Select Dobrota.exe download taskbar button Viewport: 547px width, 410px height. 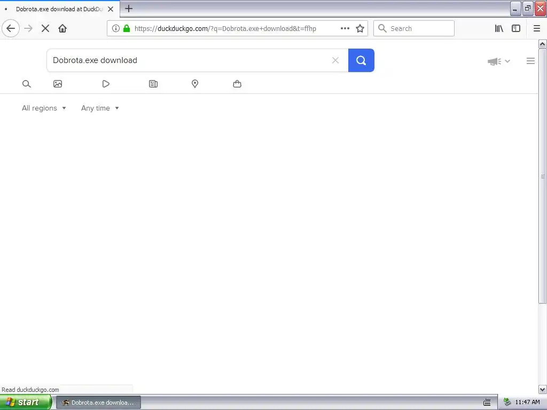[98, 403]
